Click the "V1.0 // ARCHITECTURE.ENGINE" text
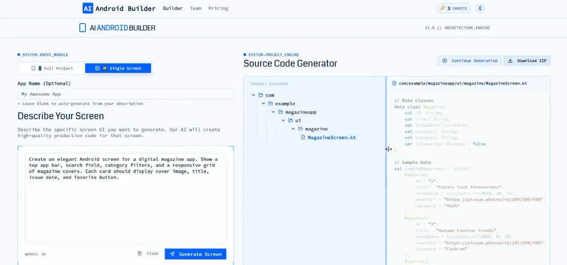This screenshot has width=567, height=265. pyautogui.click(x=457, y=28)
